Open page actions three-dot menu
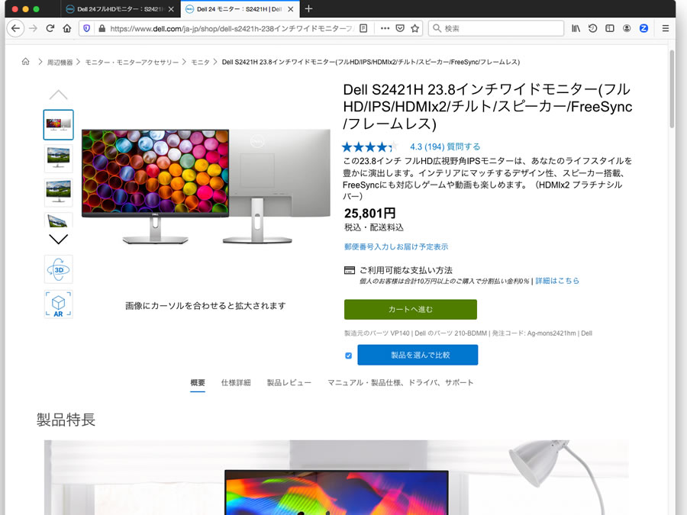 pyautogui.click(x=385, y=28)
